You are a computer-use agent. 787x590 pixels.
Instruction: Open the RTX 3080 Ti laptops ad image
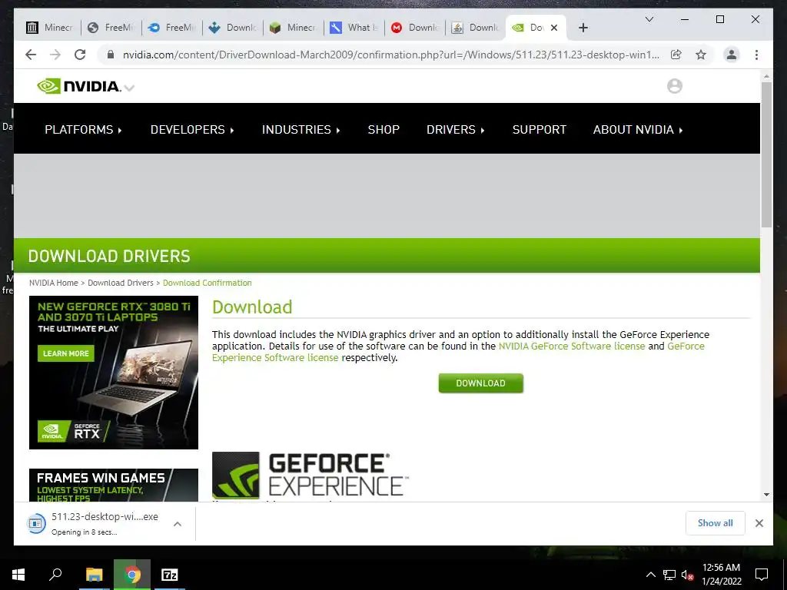click(114, 373)
